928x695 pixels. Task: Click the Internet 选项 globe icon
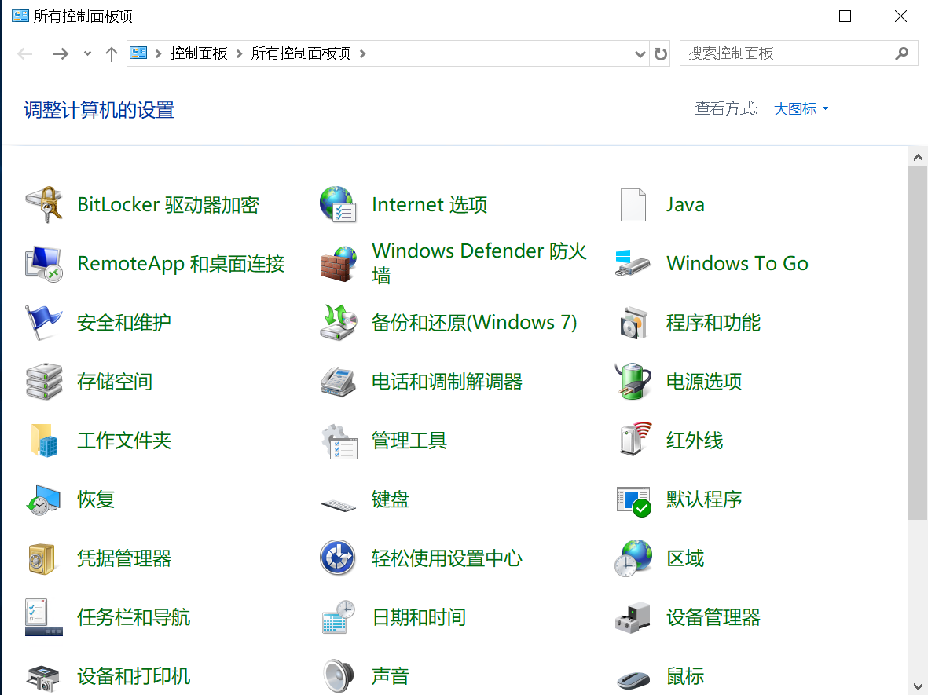click(338, 205)
